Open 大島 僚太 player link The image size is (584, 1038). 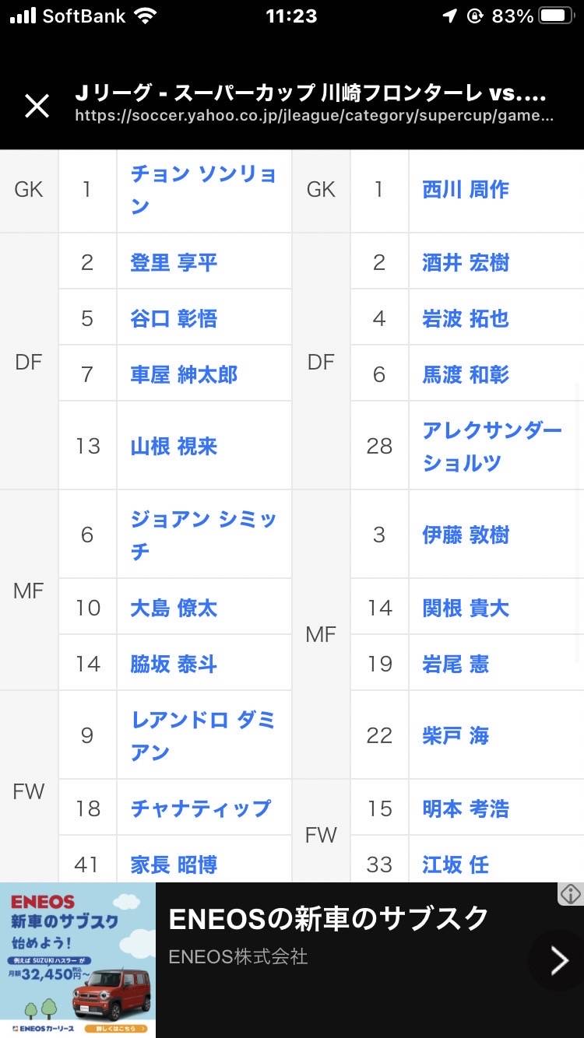[x=174, y=608]
